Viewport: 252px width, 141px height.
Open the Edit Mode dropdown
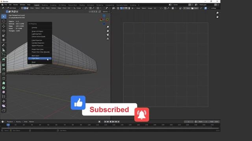tap(13, 8)
